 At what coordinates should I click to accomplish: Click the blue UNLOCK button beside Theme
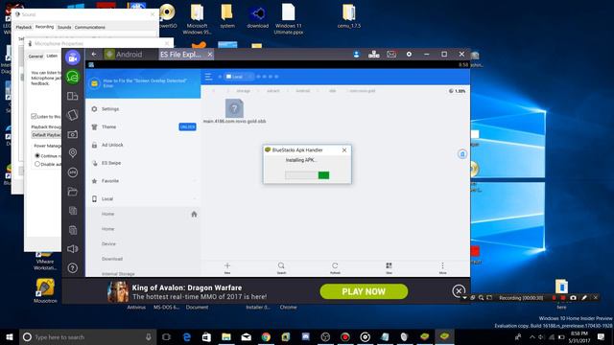pos(187,126)
